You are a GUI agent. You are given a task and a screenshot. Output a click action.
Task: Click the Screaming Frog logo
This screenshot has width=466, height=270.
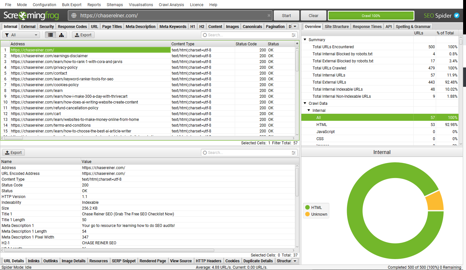31,15
